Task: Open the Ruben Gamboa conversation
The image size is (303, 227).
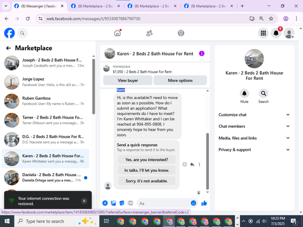Action: [x=45, y=101]
